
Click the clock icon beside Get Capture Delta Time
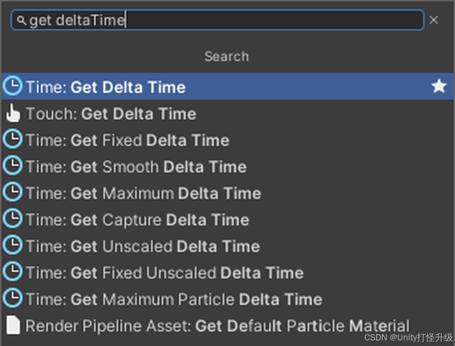[12, 220]
